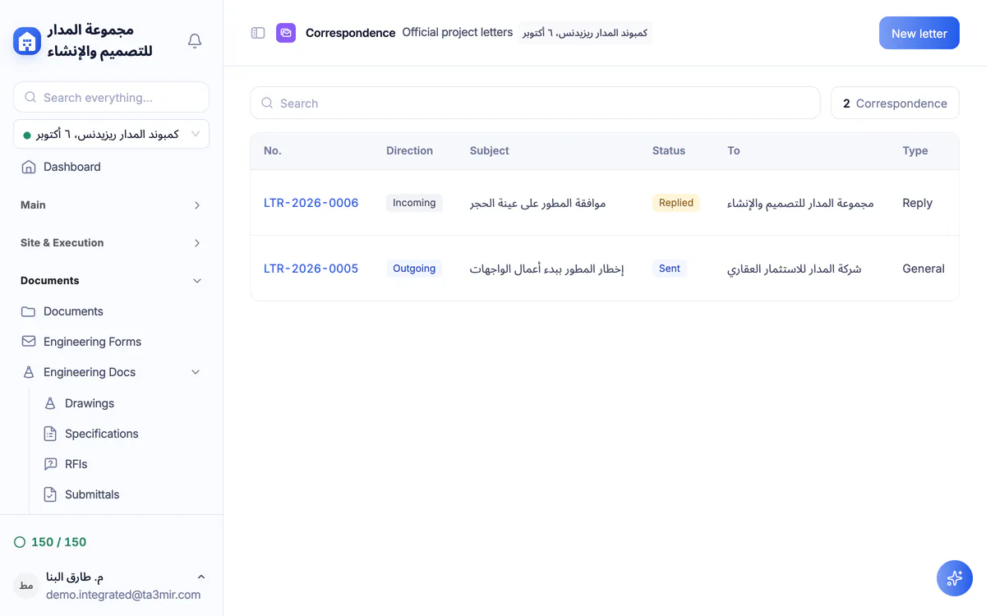The width and height of the screenshot is (986, 616).
Task: Click the Incoming direction badge
Action: tap(414, 203)
